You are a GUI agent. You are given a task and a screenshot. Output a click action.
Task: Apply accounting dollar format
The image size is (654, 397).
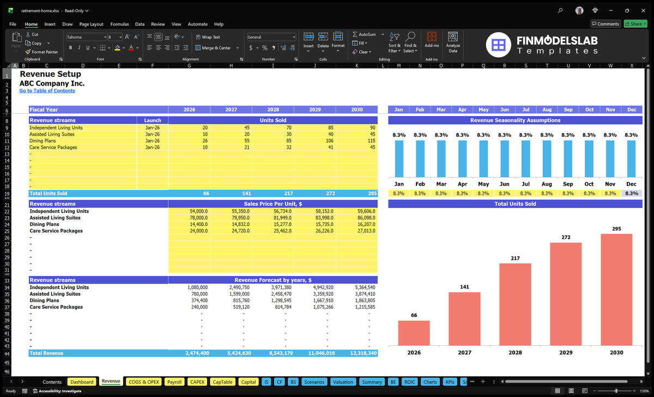tap(251, 48)
